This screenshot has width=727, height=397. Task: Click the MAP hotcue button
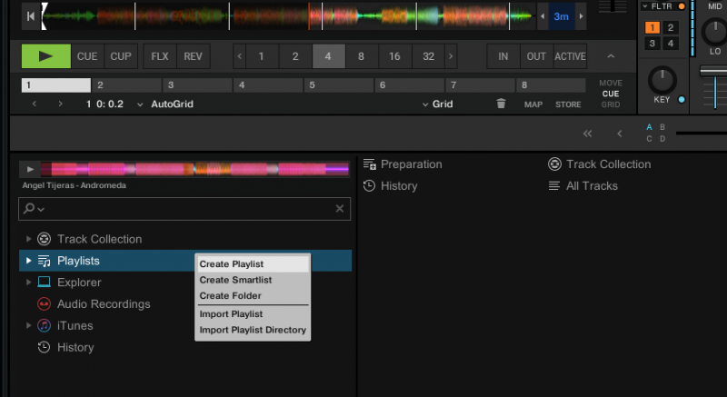533,104
